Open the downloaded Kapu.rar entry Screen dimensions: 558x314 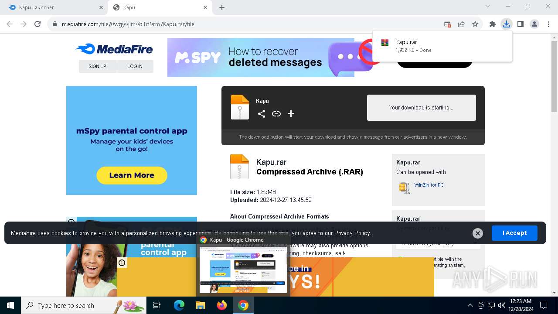[442, 46]
